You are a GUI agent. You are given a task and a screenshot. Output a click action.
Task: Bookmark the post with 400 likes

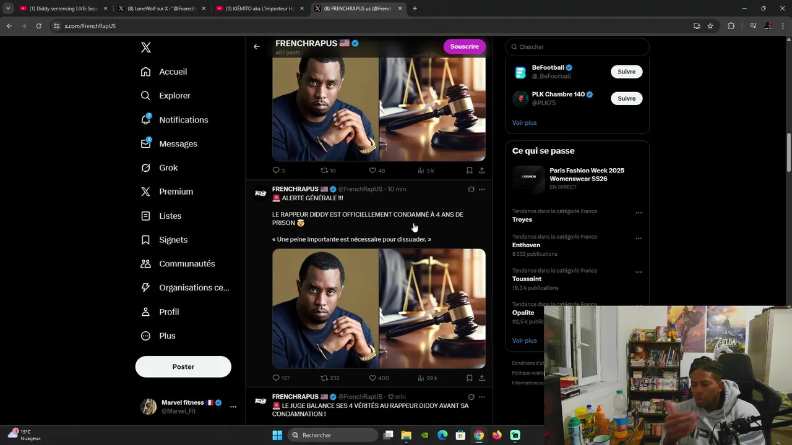[470, 378]
